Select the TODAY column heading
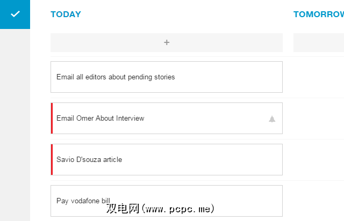Screen dimensions: 344x221 coord(66,14)
